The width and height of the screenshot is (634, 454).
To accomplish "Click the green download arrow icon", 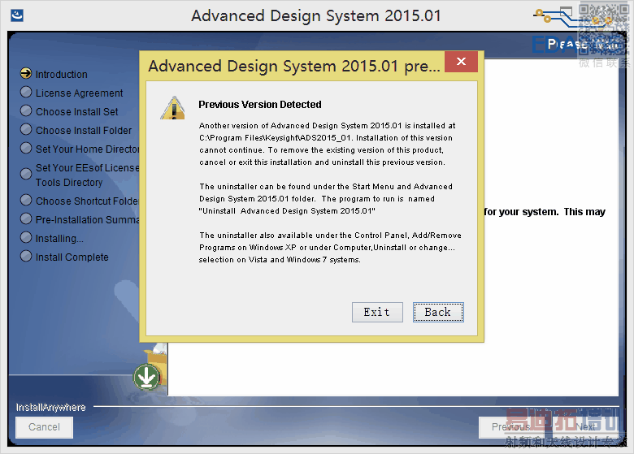I will tap(147, 377).
